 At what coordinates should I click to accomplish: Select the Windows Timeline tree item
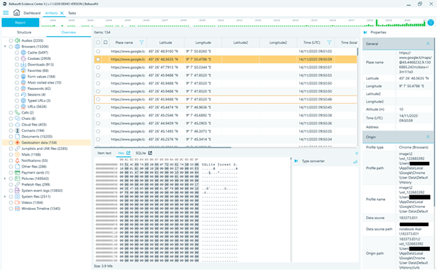(x=40, y=209)
